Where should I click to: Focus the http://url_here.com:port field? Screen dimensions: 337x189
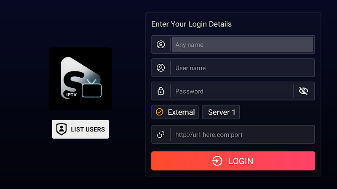point(243,134)
